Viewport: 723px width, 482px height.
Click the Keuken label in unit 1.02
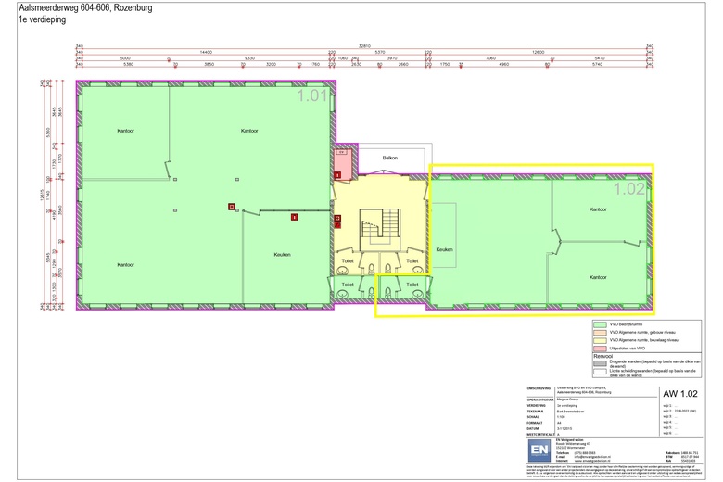pyautogui.click(x=444, y=249)
